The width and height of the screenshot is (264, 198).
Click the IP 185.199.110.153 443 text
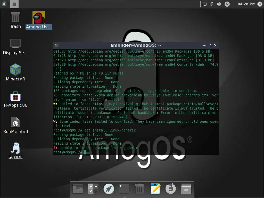coord(102,117)
